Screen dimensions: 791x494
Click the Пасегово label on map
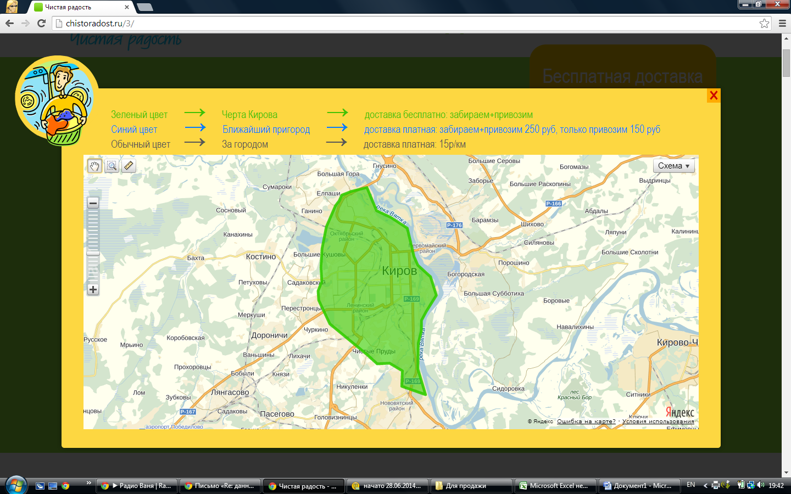277,414
